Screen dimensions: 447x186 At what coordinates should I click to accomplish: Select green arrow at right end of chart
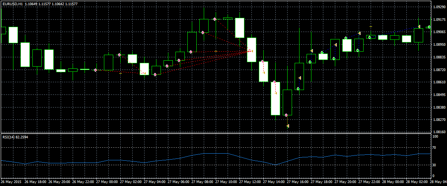[x=429, y=27]
